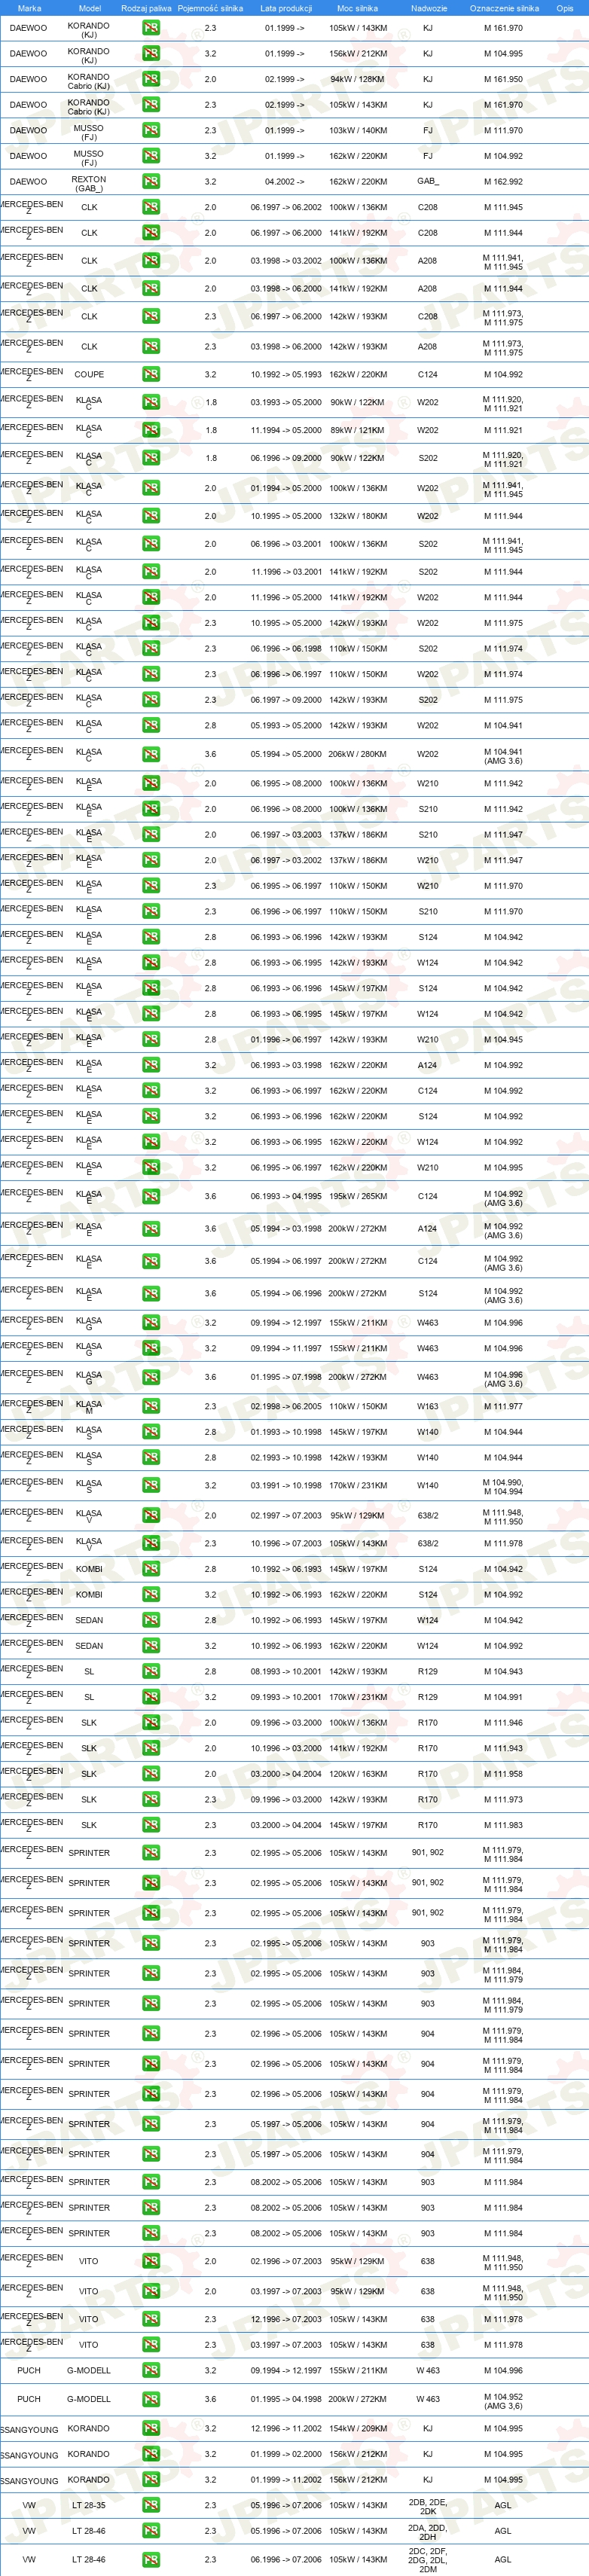This screenshot has height=2576, width=589.
Task: Select production date 04.2002 -> cell
Action: [285, 182]
